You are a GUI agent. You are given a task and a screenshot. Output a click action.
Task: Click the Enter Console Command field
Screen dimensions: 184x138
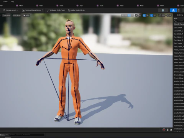point(27,135)
